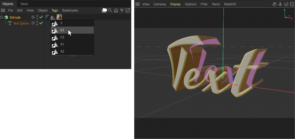Image resolution: width=295 pixels, height=139 pixels.
Task: Open the View menu in Objects panel
Action: (30, 10)
